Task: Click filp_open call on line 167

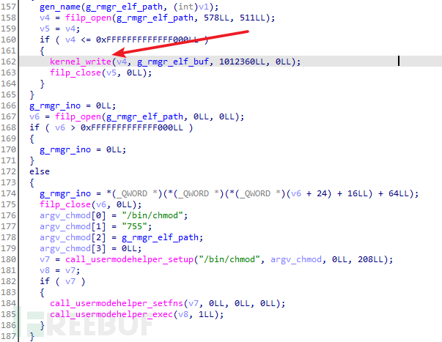Action: click(78, 116)
